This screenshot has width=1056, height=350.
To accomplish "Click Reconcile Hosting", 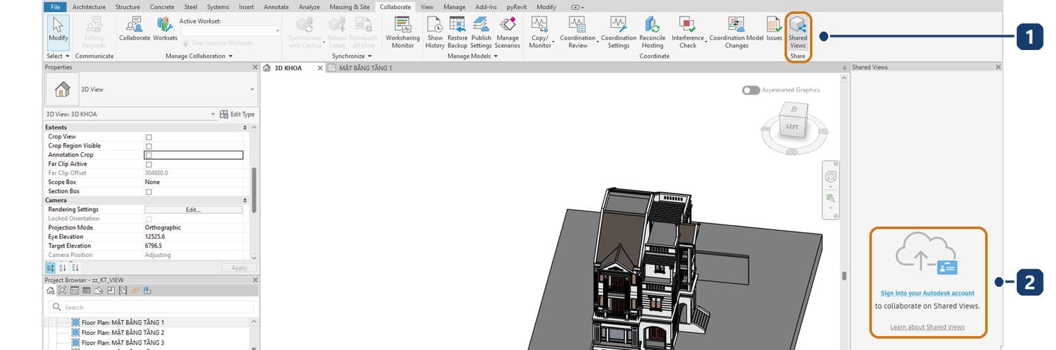I will point(652,32).
